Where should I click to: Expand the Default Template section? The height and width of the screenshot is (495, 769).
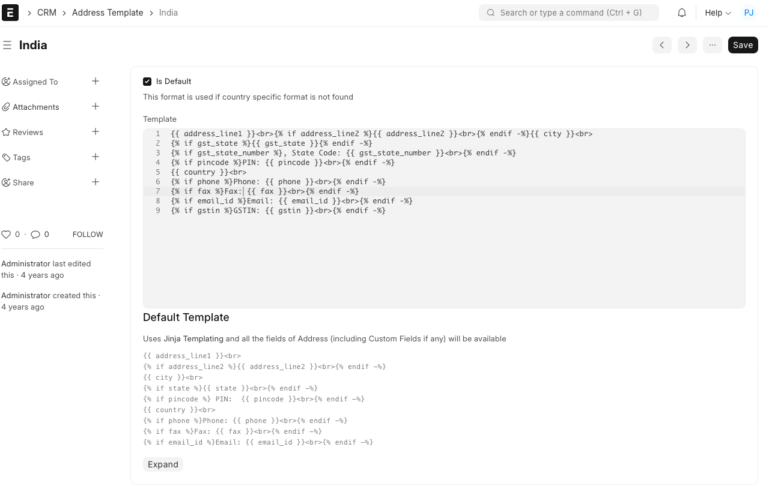click(x=163, y=464)
